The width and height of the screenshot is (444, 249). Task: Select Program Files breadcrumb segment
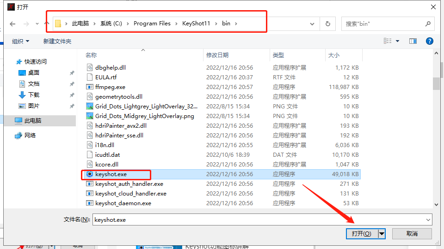tap(152, 24)
